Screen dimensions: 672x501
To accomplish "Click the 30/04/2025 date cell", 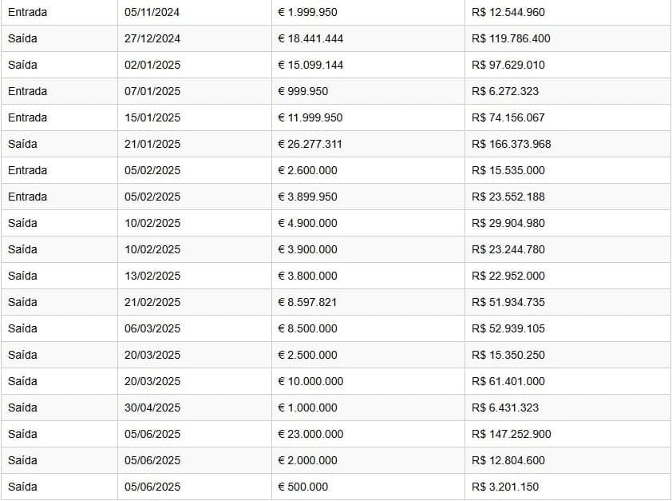I will point(152,408).
